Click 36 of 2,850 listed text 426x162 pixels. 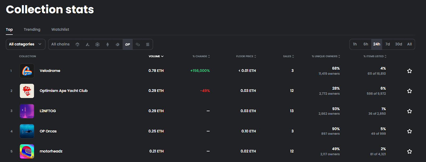click(x=377, y=114)
